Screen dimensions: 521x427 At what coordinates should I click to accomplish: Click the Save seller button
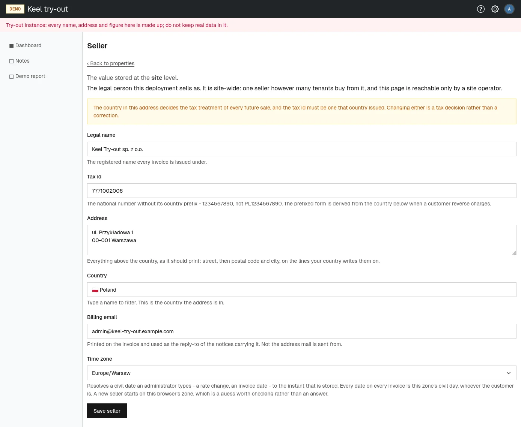[x=107, y=411]
